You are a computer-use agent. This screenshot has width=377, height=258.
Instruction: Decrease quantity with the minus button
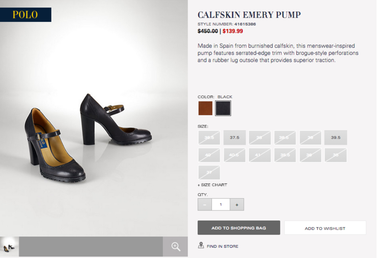point(205,205)
